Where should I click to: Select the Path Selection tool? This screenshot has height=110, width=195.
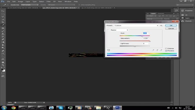(x=3, y=56)
